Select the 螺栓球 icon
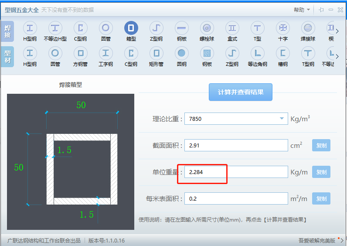The height and width of the screenshot is (246, 347). coord(207,28)
